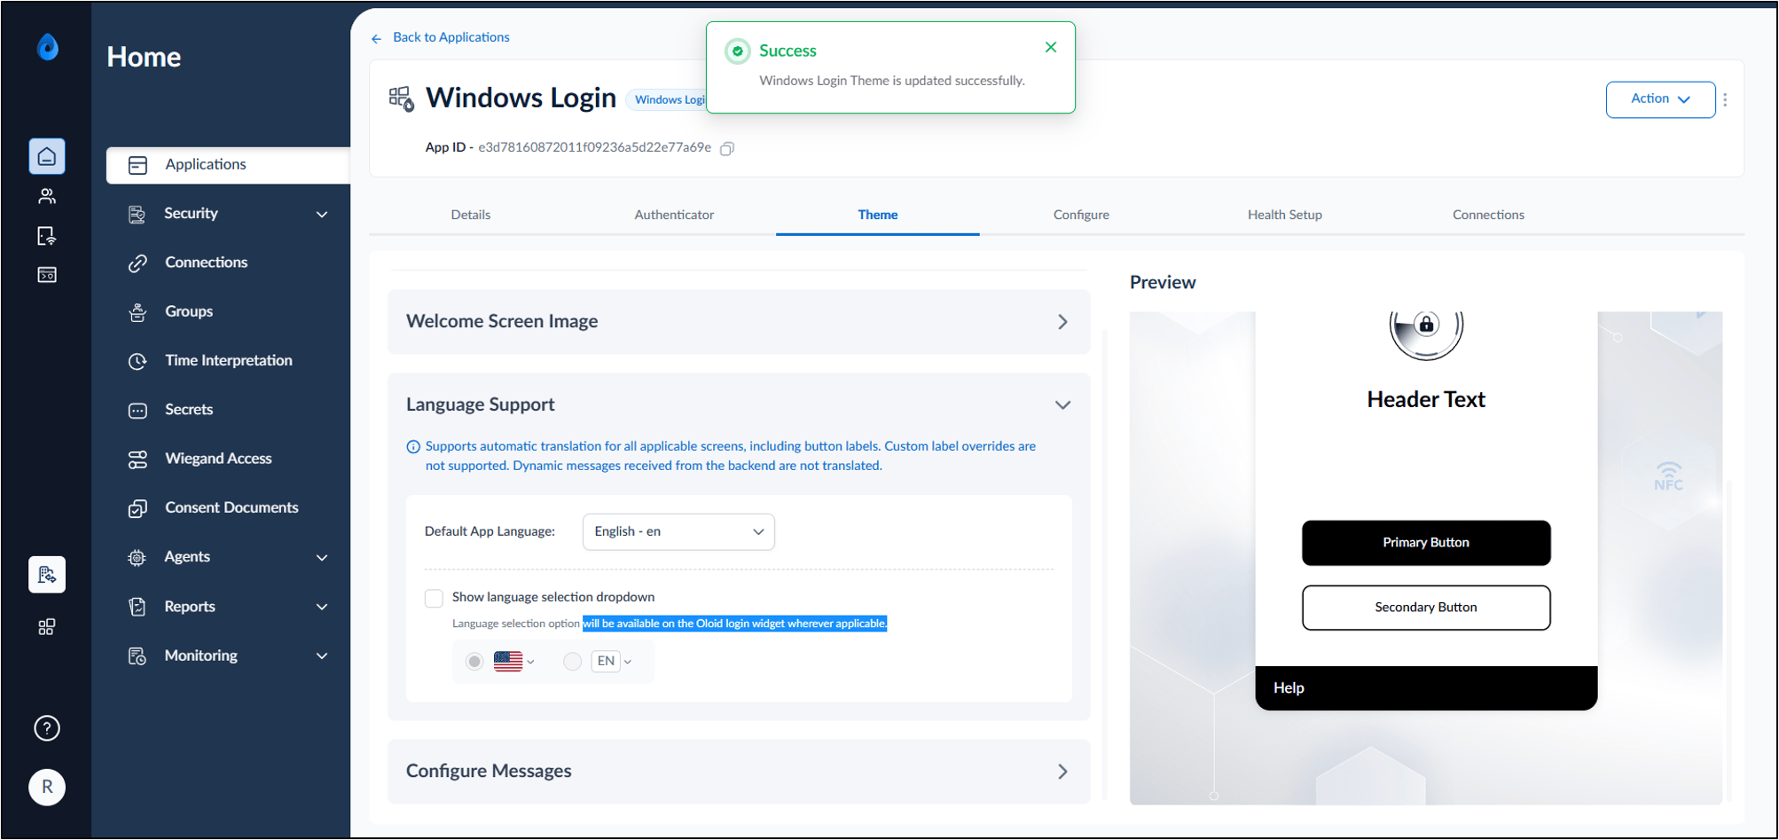
Task: Open the Action dropdown button
Action: point(1660,99)
